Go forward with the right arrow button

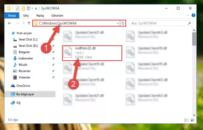17,23
